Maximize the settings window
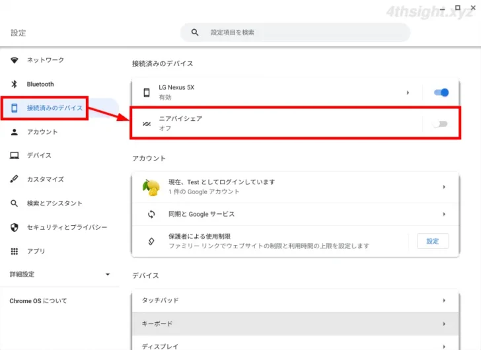This screenshot has width=481, height=350. pos(458,8)
